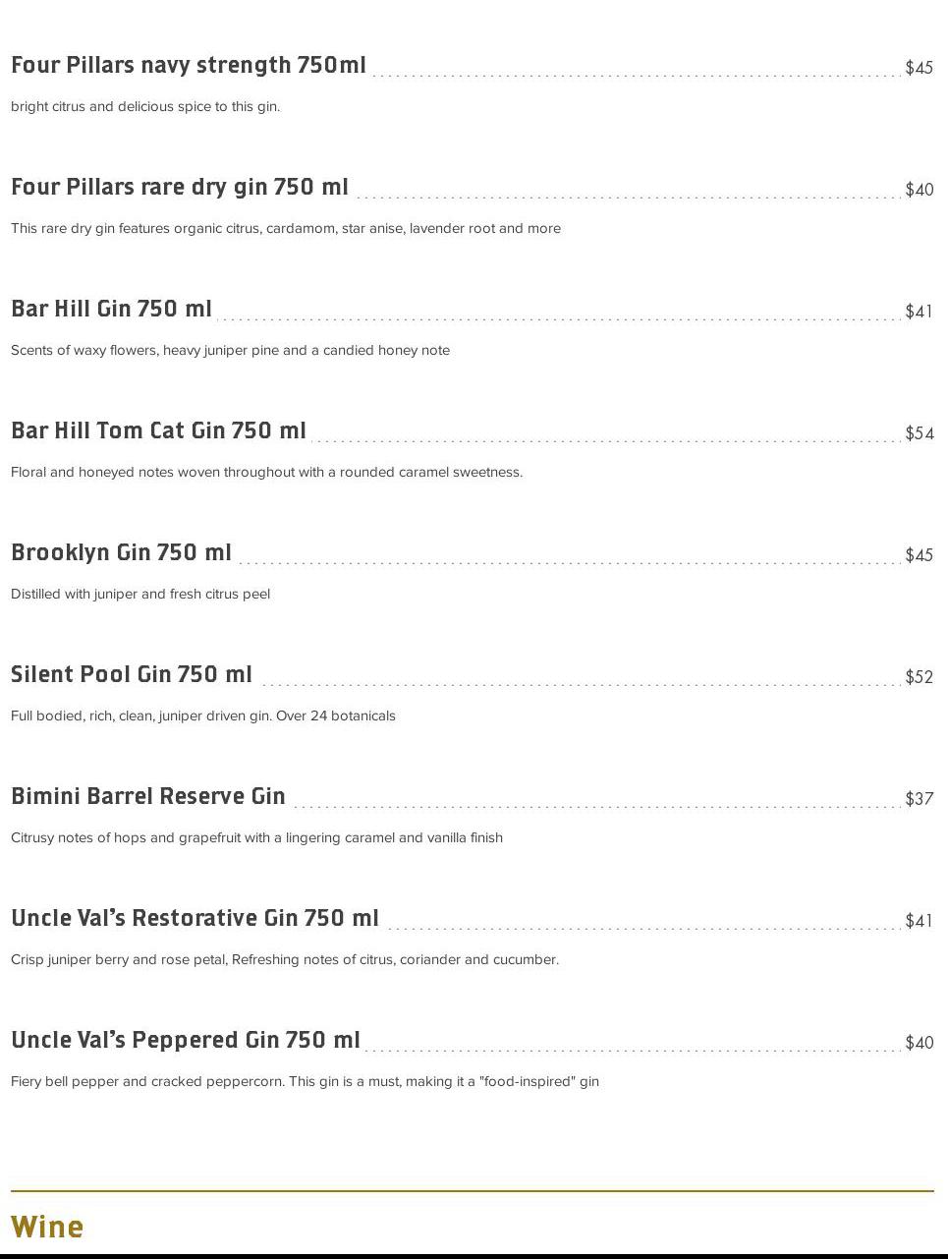Viewport: 948px width, 1259px height.
Task: Open the Bimini Barrel Reserve Gin item
Action: tap(148, 797)
